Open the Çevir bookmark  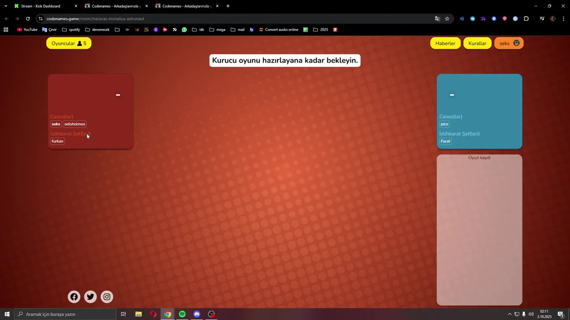click(49, 30)
